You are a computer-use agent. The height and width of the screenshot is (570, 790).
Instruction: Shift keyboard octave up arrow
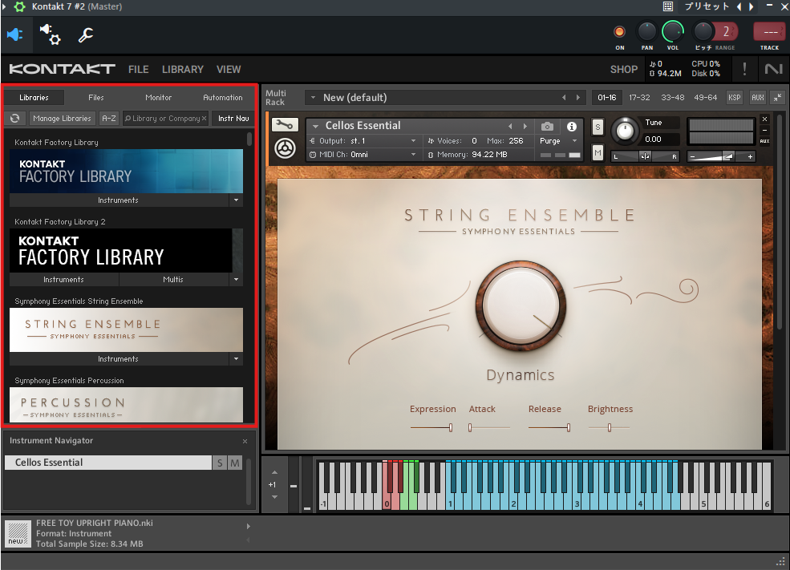(274, 472)
